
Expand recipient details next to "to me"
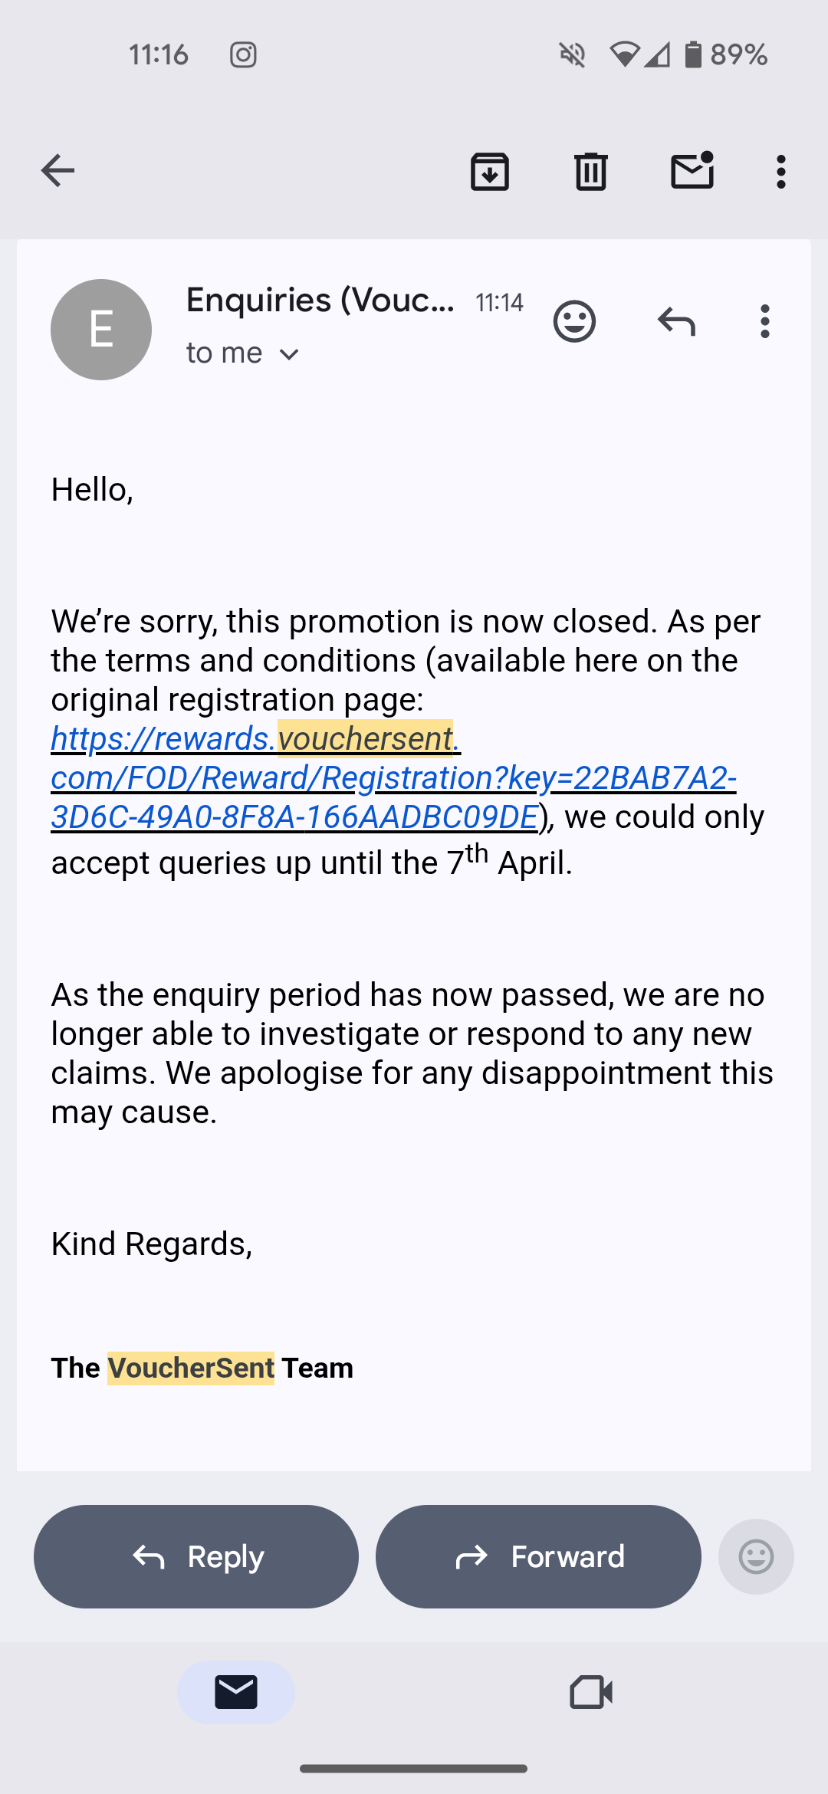point(289,354)
